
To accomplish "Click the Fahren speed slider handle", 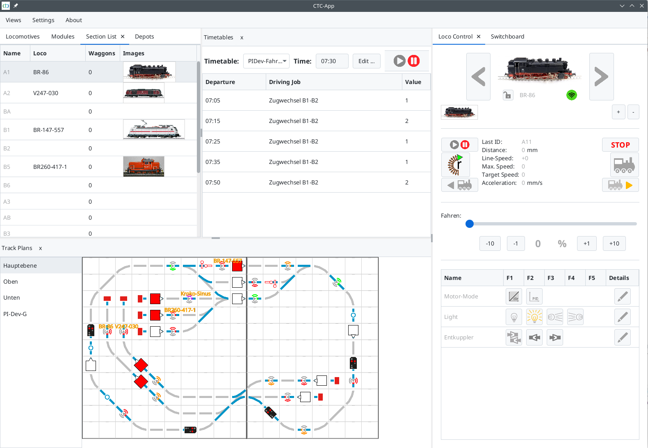I will click(x=470, y=224).
